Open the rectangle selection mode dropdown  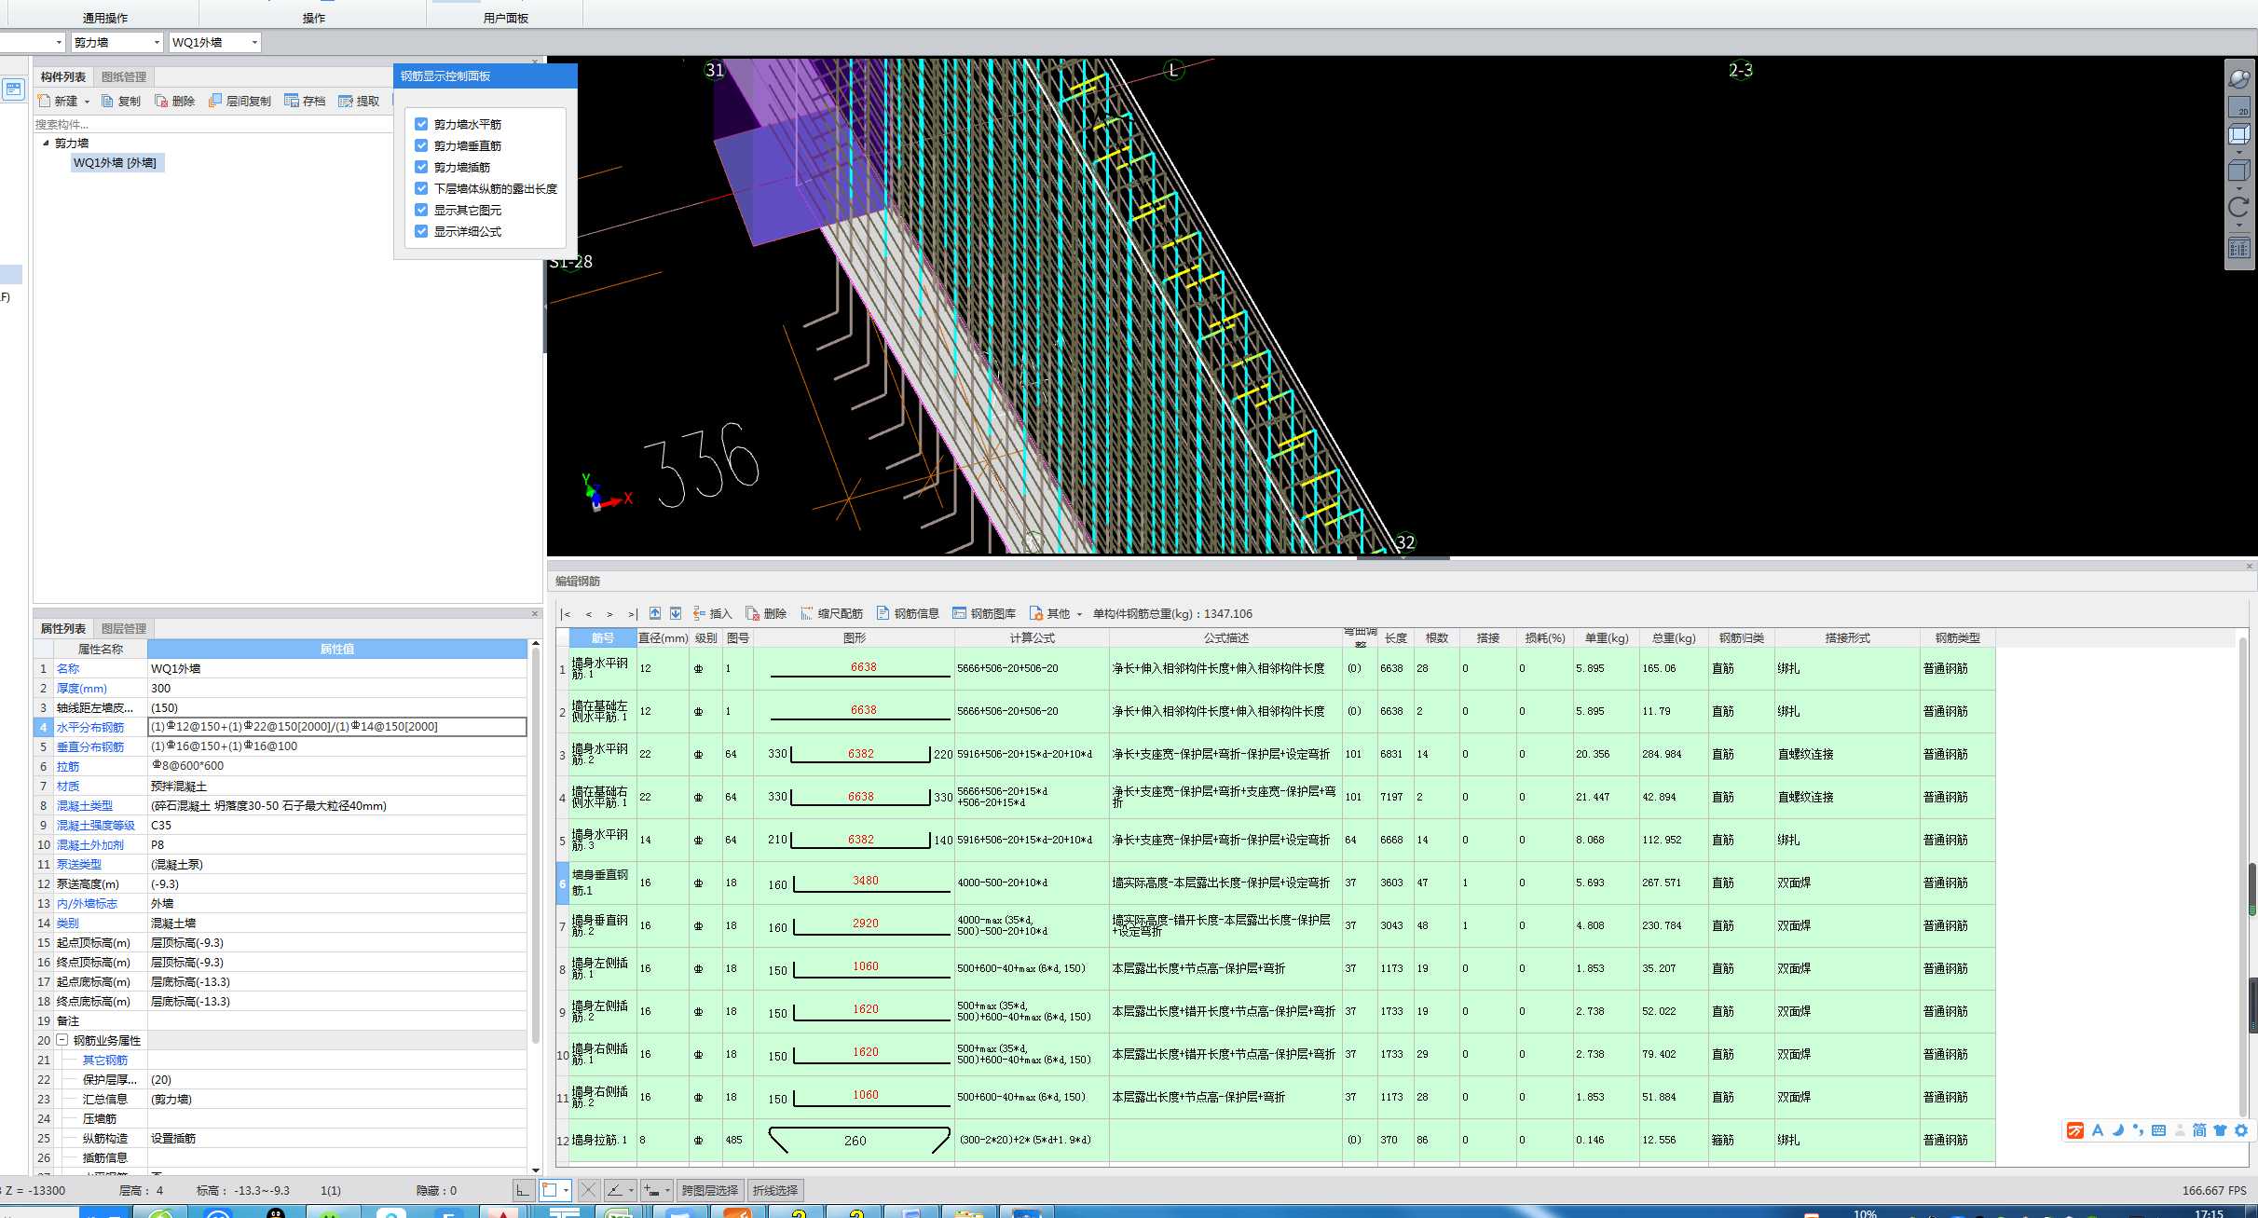tap(565, 1190)
